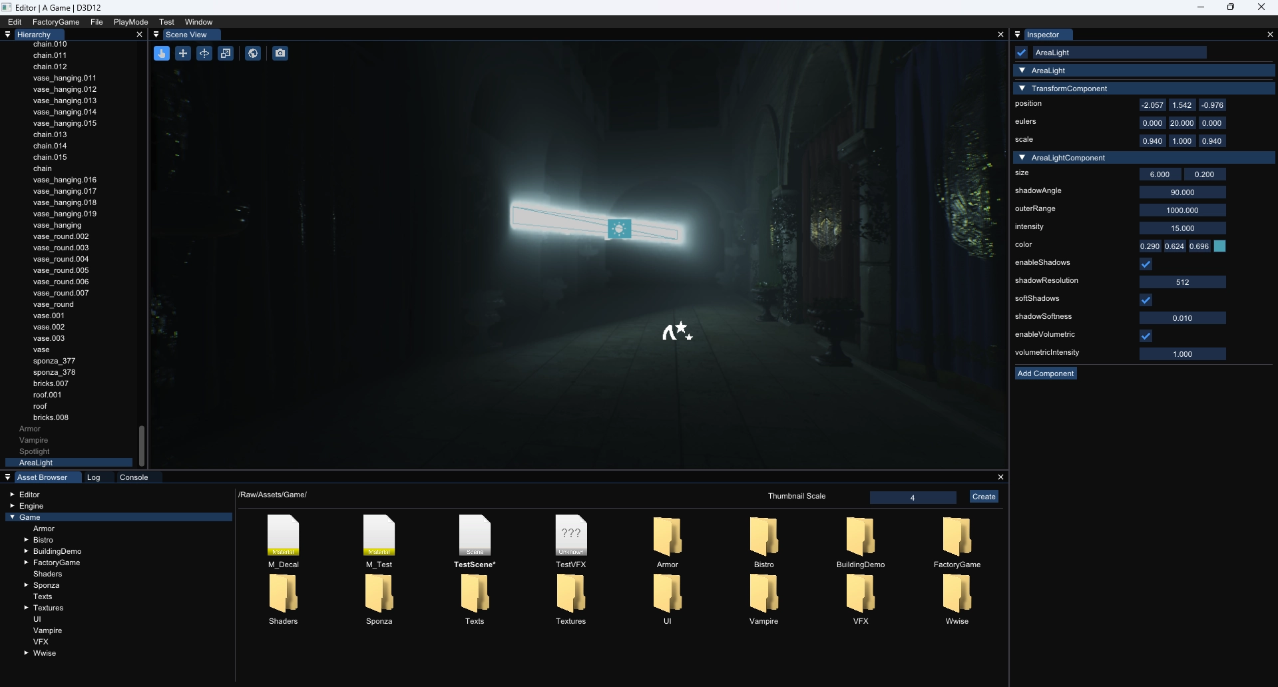Turn off enableVolumetric checkbox
The height and width of the screenshot is (687, 1278).
tap(1146, 336)
